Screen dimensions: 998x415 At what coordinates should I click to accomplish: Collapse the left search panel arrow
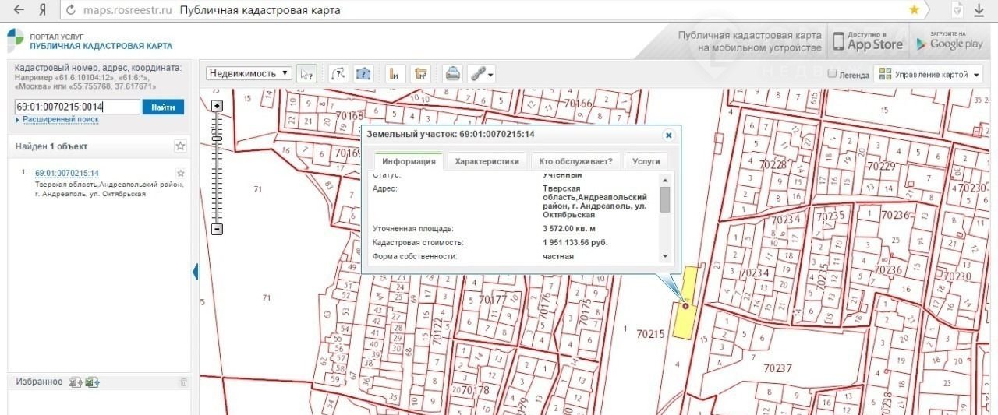point(195,272)
